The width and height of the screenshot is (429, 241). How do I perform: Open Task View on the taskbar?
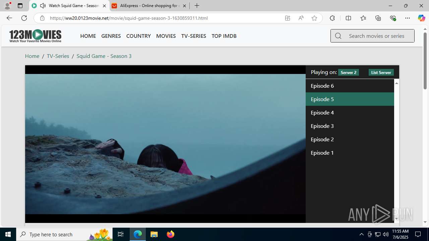click(x=121, y=234)
